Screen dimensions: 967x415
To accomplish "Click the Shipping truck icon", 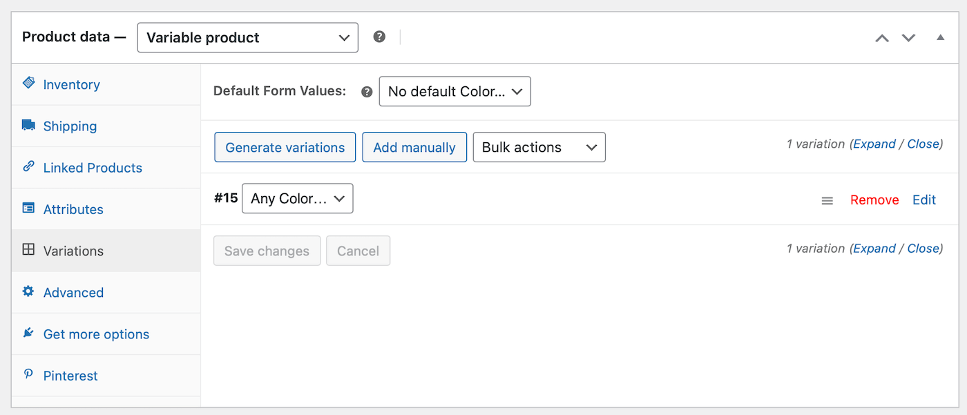I will (28, 125).
